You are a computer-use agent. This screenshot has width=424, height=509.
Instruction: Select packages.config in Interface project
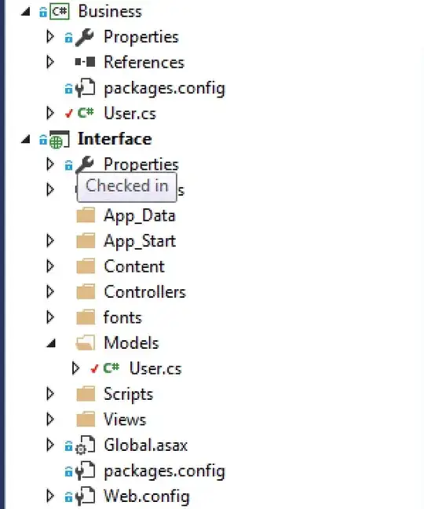(x=164, y=471)
